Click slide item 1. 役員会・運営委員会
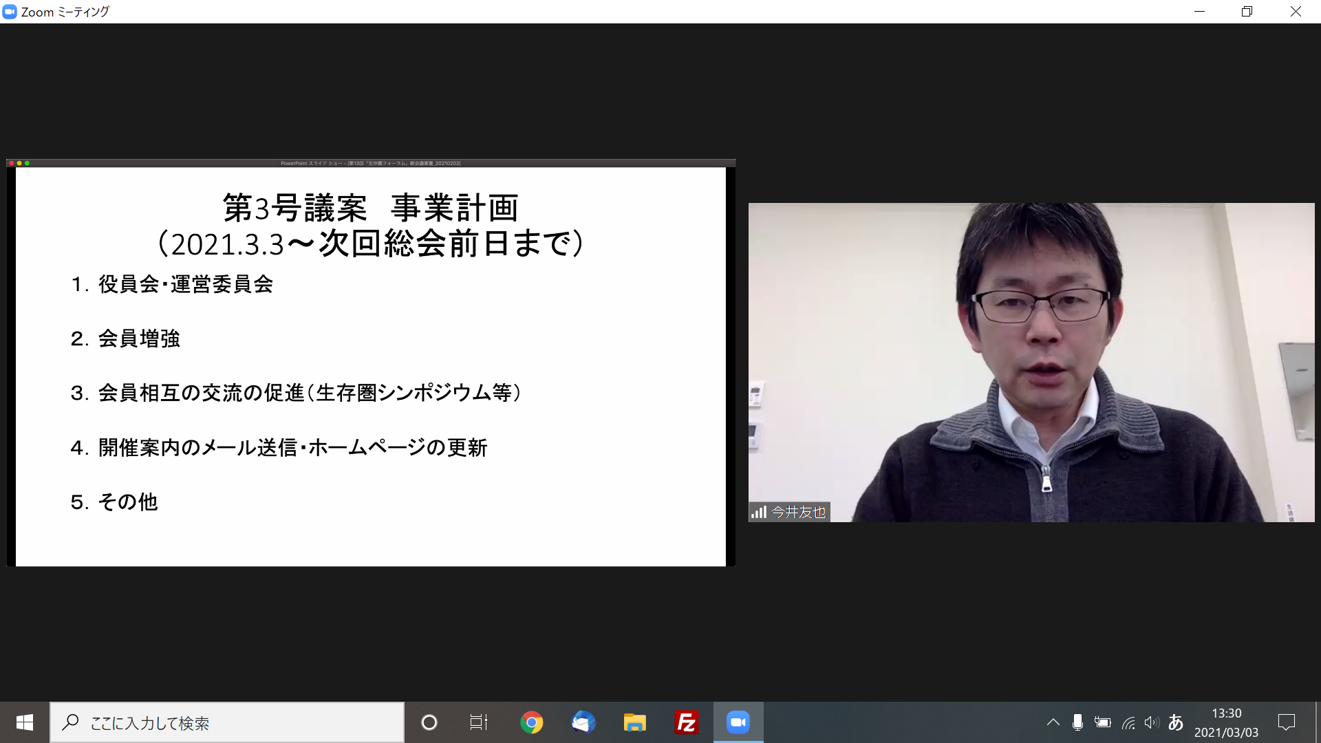The width and height of the screenshot is (1321, 743). tap(172, 284)
